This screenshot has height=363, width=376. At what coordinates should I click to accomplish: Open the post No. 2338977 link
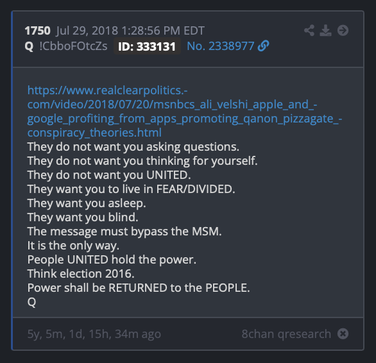(x=220, y=46)
